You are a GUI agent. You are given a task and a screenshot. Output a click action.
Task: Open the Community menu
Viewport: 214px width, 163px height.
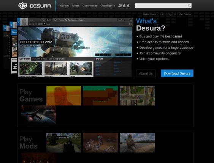point(90,6)
